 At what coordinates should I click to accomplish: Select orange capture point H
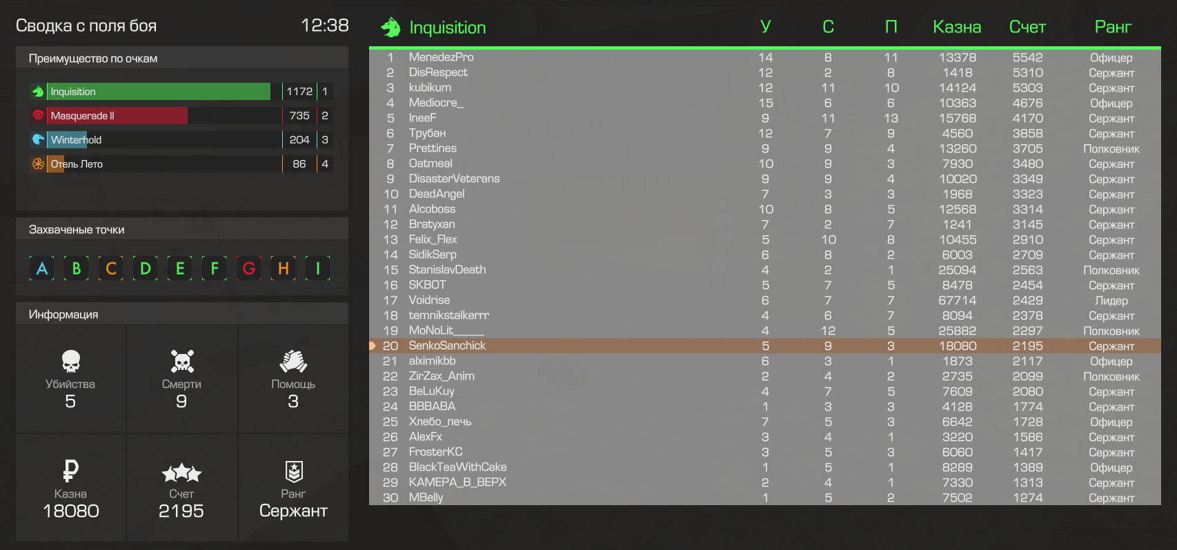tap(284, 268)
